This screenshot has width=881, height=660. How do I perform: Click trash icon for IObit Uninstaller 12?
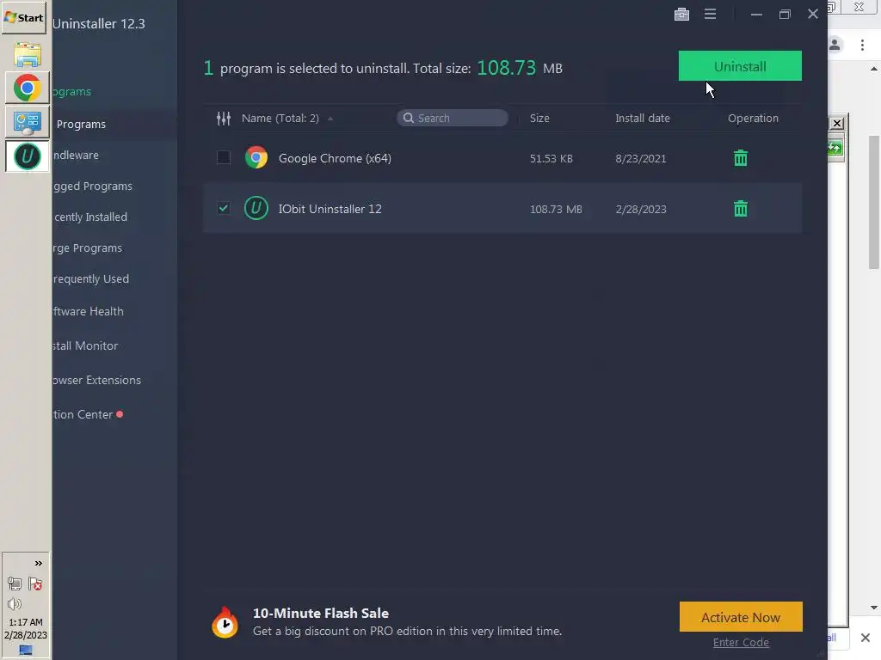(741, 209)
